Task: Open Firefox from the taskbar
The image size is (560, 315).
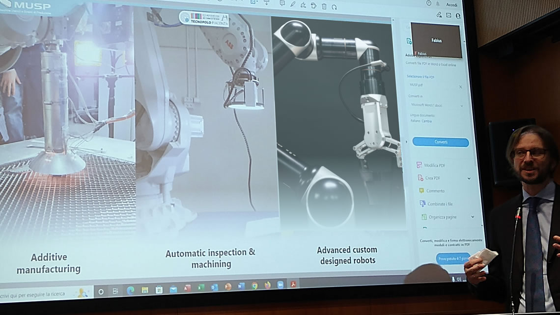Action: (268, 285)
